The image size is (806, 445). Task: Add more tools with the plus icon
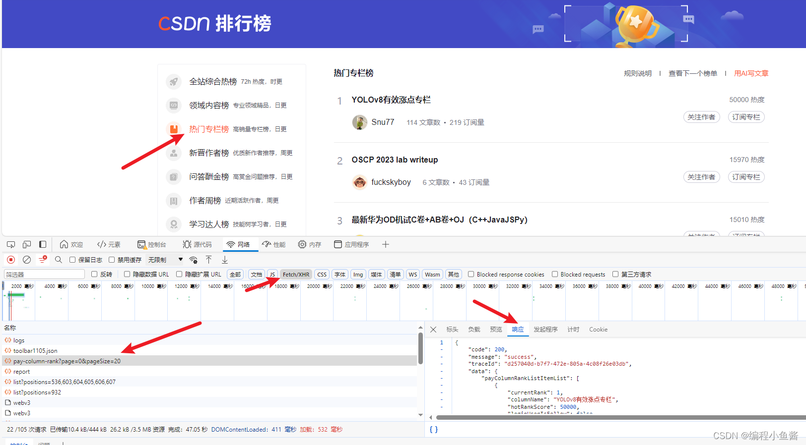[386, 244]
